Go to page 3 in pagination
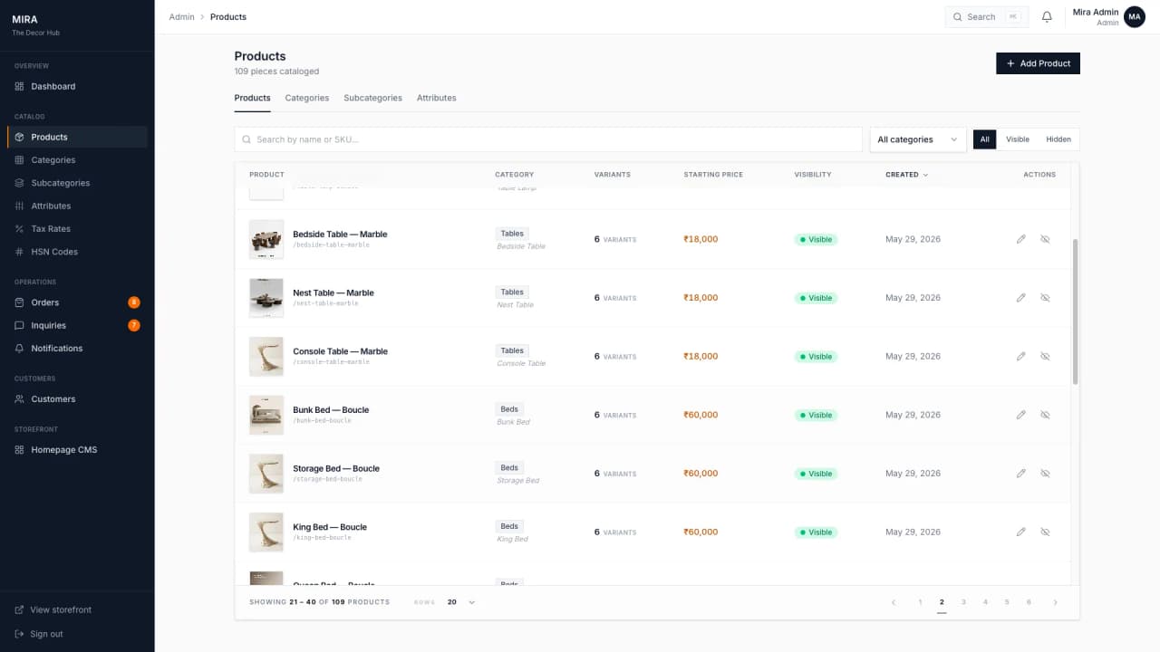This screenshot has height=652, width=1160. (963, 602)
